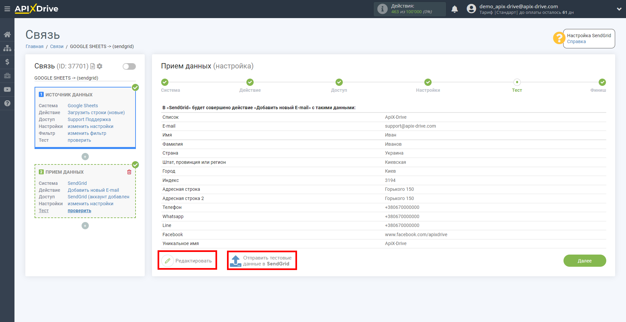Click source изменить настройки link

click(x=90, y=126)
